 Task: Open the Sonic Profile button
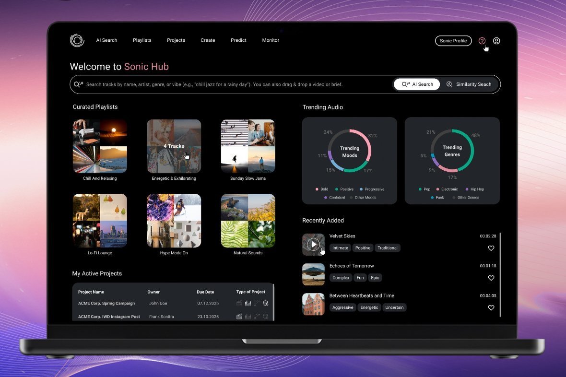453,41
